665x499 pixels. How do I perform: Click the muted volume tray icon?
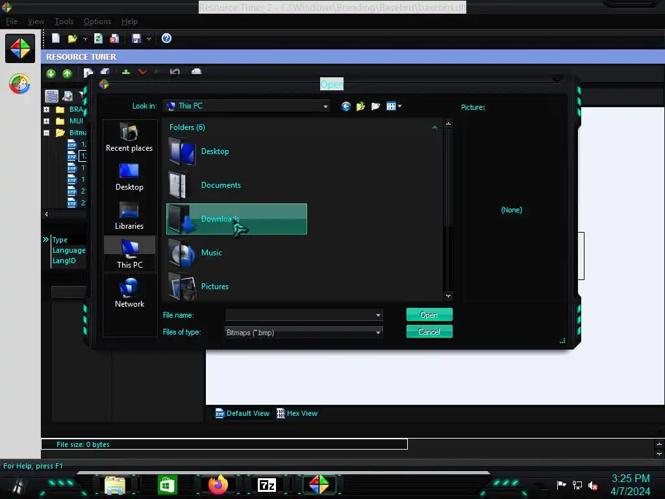pos(593,485)
